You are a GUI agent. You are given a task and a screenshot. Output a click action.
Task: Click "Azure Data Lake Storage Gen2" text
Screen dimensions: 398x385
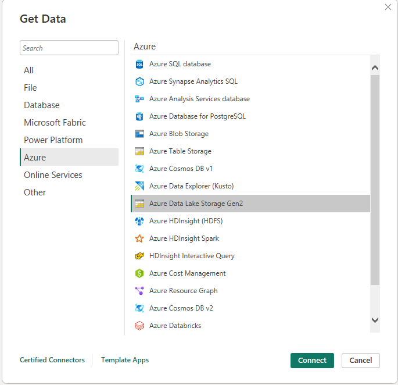click(196, 204)
